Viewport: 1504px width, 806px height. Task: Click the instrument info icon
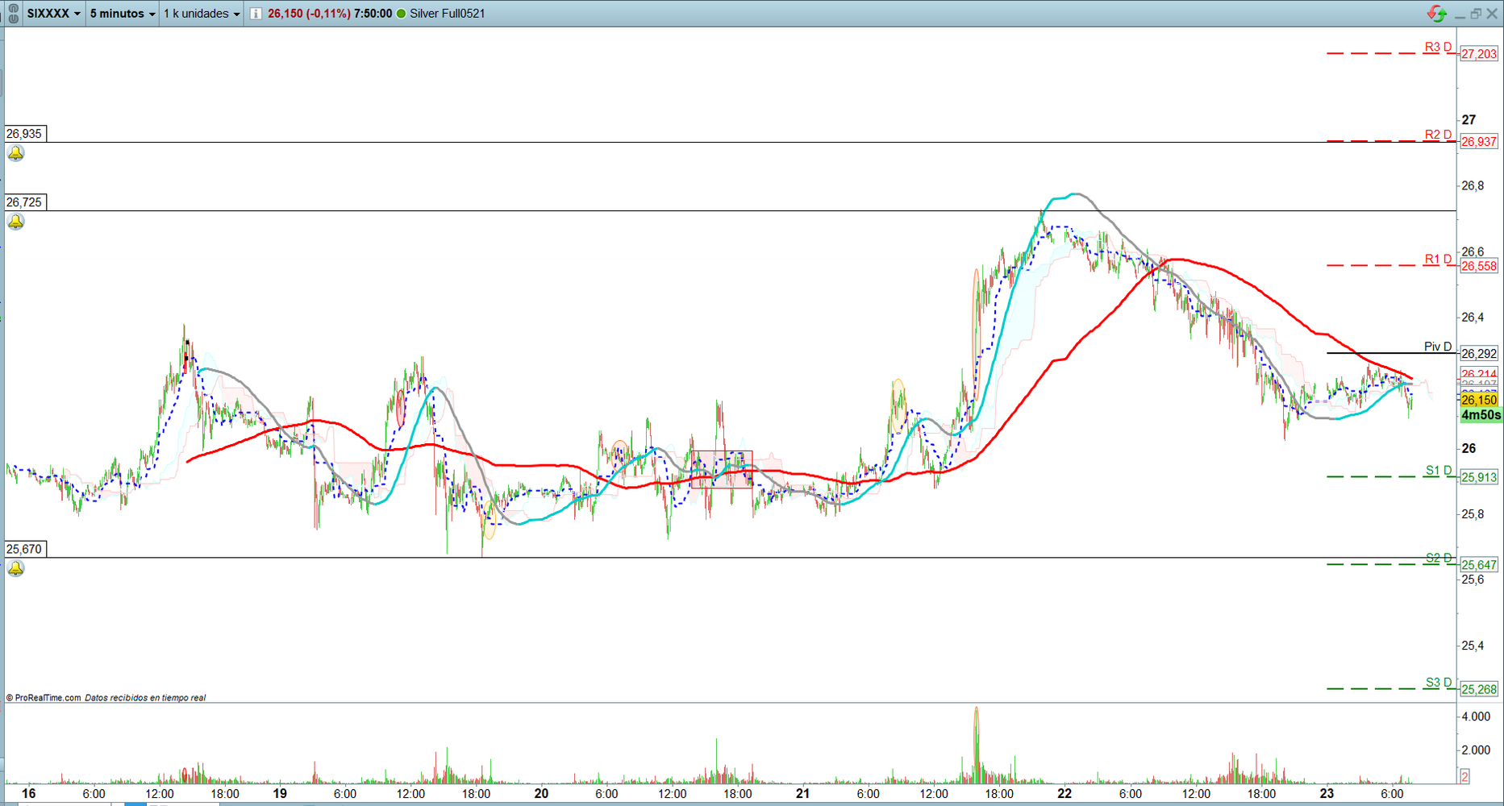[x=256, y=14]
